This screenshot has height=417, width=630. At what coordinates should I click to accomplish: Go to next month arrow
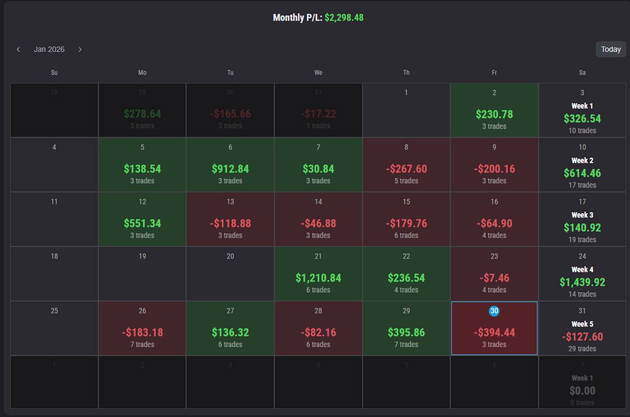tap(80, 49)
